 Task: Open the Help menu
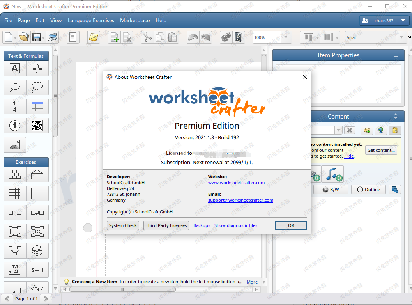pyautogui.click(x=161, y=21)
